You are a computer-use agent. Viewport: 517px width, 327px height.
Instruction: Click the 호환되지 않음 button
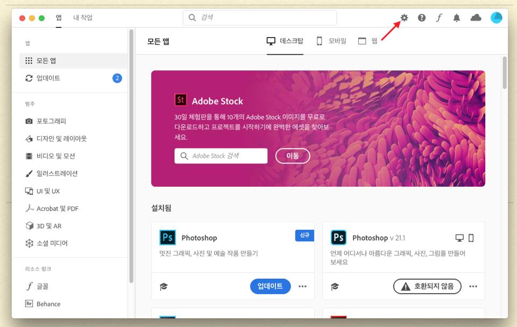point(427,286)
